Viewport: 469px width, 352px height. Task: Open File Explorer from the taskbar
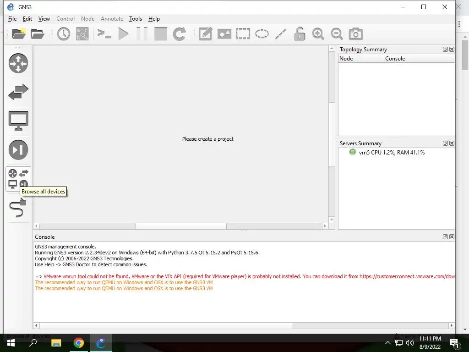[x=56, y=343]
